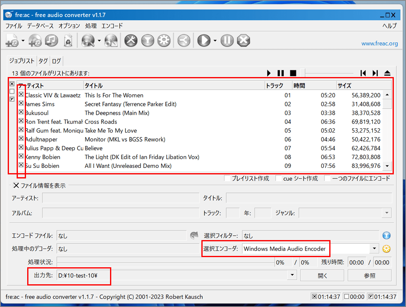Click the 参照 browse button
Image resolution: width=406 pixels, height=307 pixels.
(x=369, y=275)
